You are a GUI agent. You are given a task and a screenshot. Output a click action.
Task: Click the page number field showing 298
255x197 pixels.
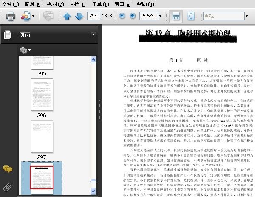point(93,16)
